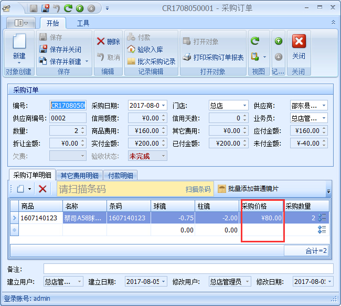Print with 打印采购订单报表

[213, 57]
